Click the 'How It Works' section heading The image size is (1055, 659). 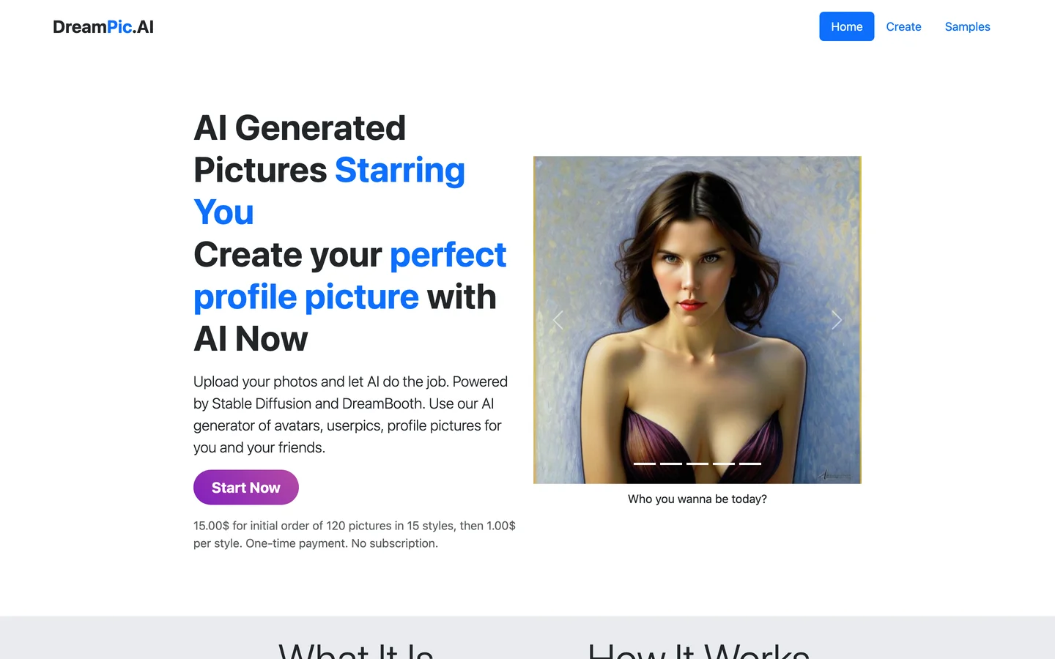[x=698, y=650]
